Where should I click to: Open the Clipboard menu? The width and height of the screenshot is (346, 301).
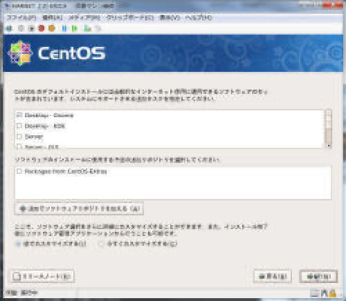[130, 18]
